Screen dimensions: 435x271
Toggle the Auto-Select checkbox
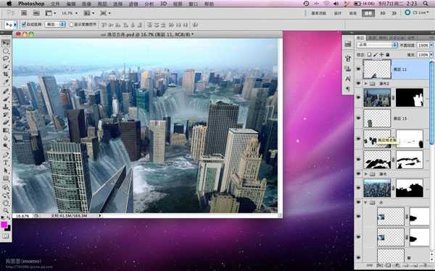pyautogui.click(x=24, y=25)
